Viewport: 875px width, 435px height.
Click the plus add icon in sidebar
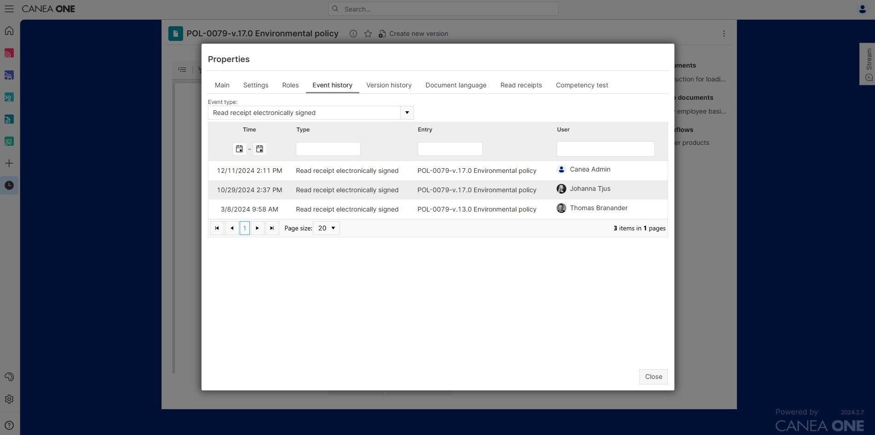tap(9, 163)
